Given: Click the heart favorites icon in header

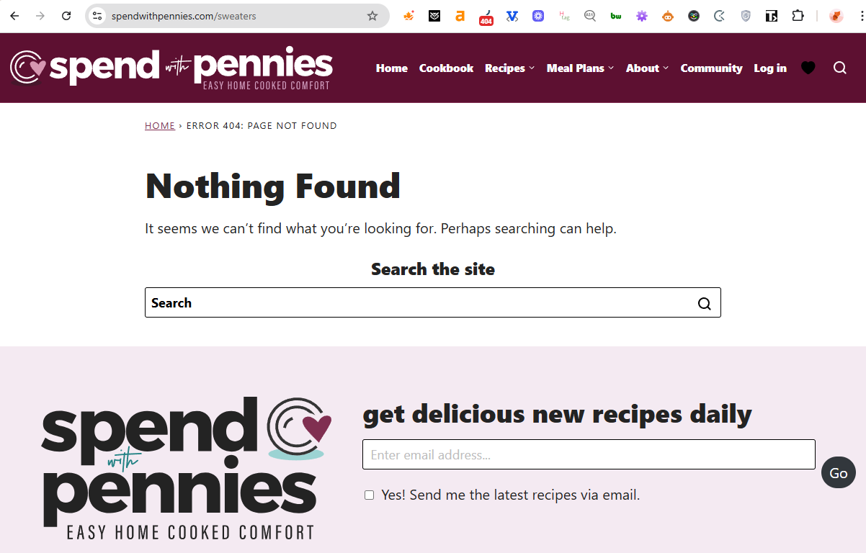Looking at the screenshot, I should point(808,68).
